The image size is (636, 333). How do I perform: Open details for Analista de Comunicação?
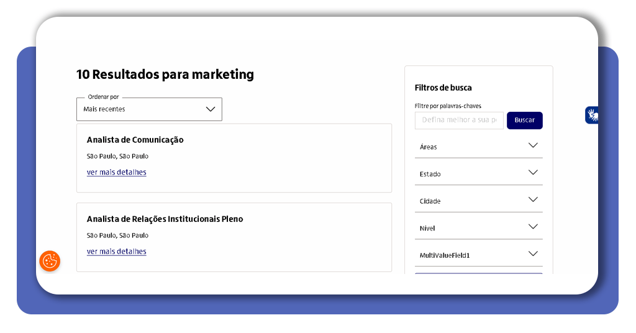click(x=116, y=172)
